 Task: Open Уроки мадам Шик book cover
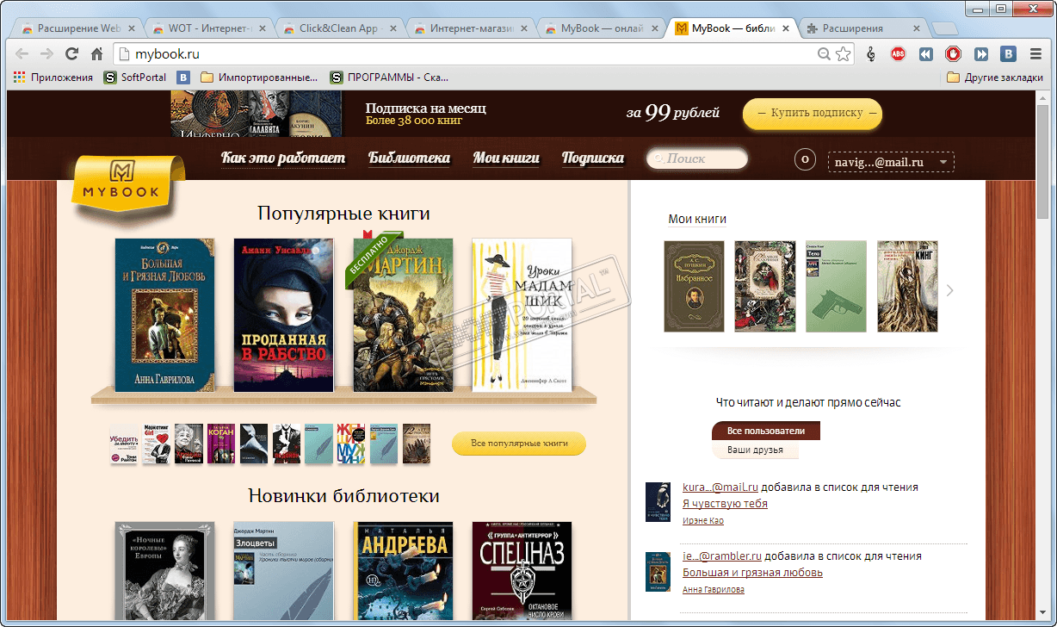[522, 315]
